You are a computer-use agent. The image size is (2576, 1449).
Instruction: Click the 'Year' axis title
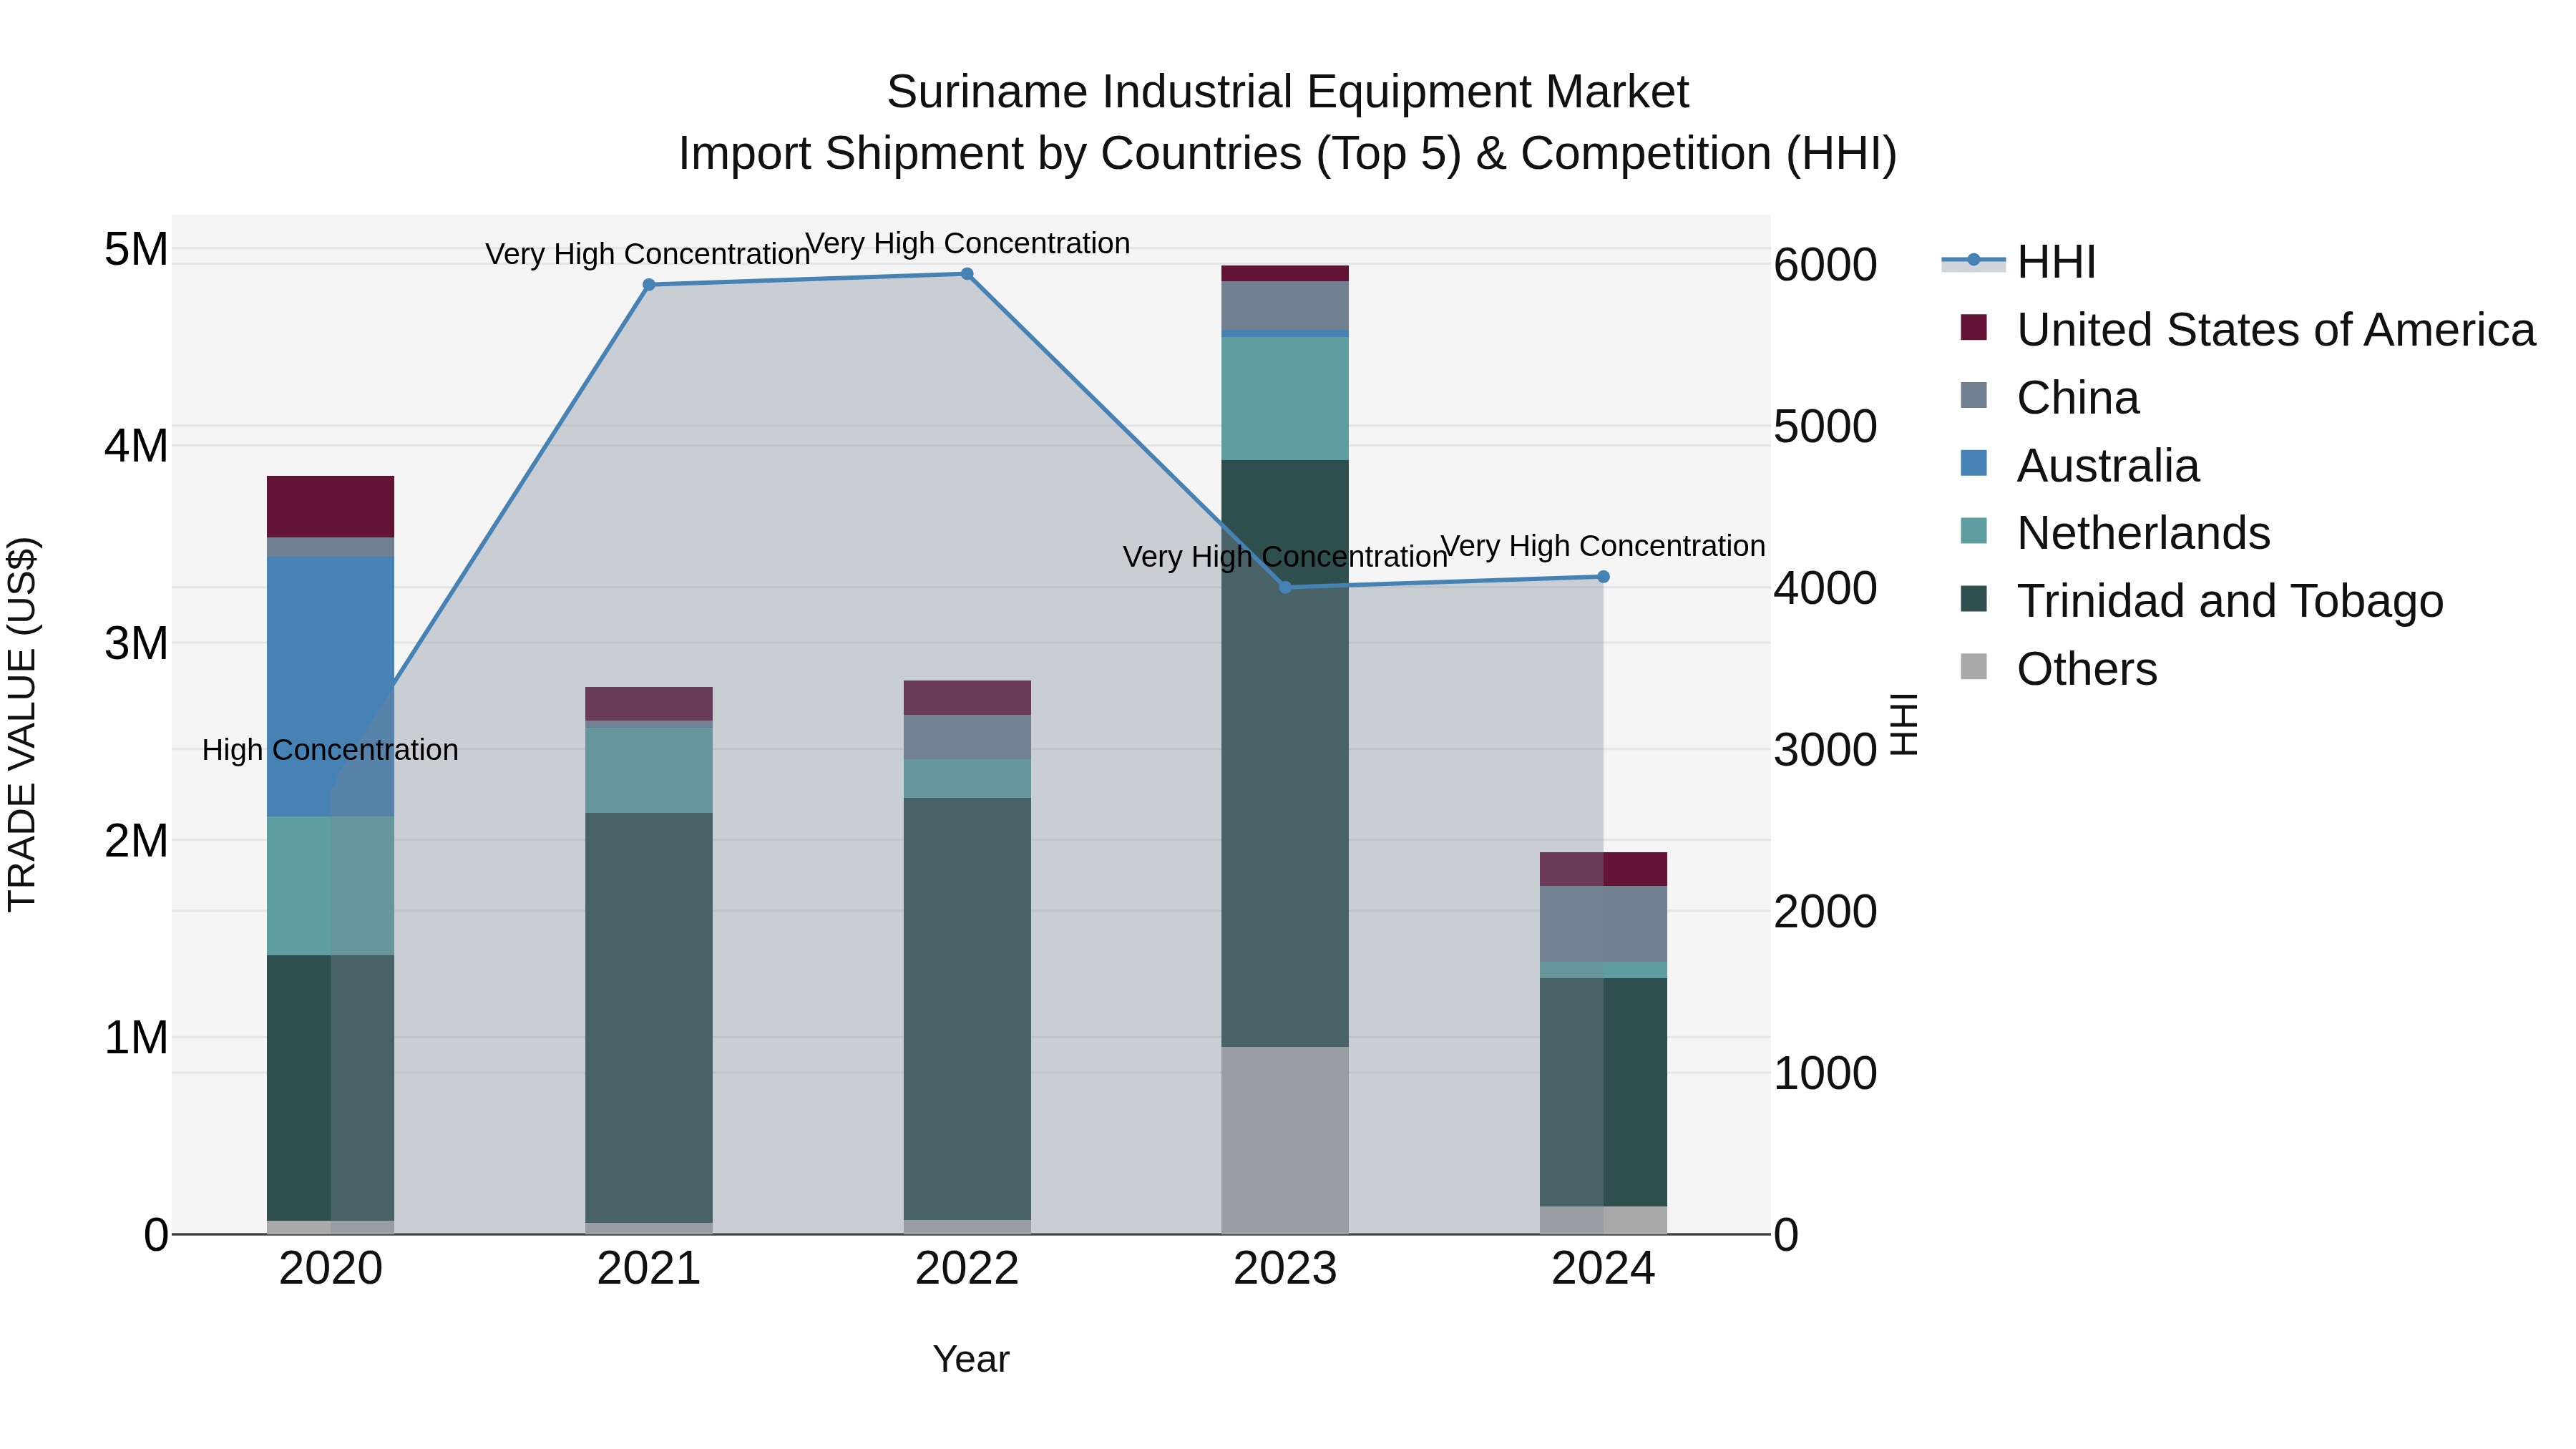pos(971,1359)
